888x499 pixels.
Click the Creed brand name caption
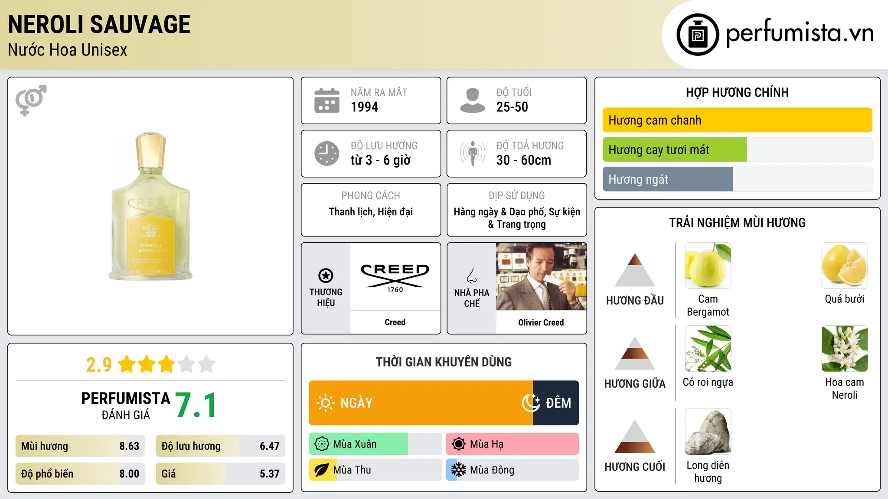[x=395, y=322]
